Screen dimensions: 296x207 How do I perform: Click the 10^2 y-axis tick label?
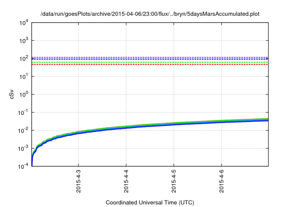pos(24,58)
